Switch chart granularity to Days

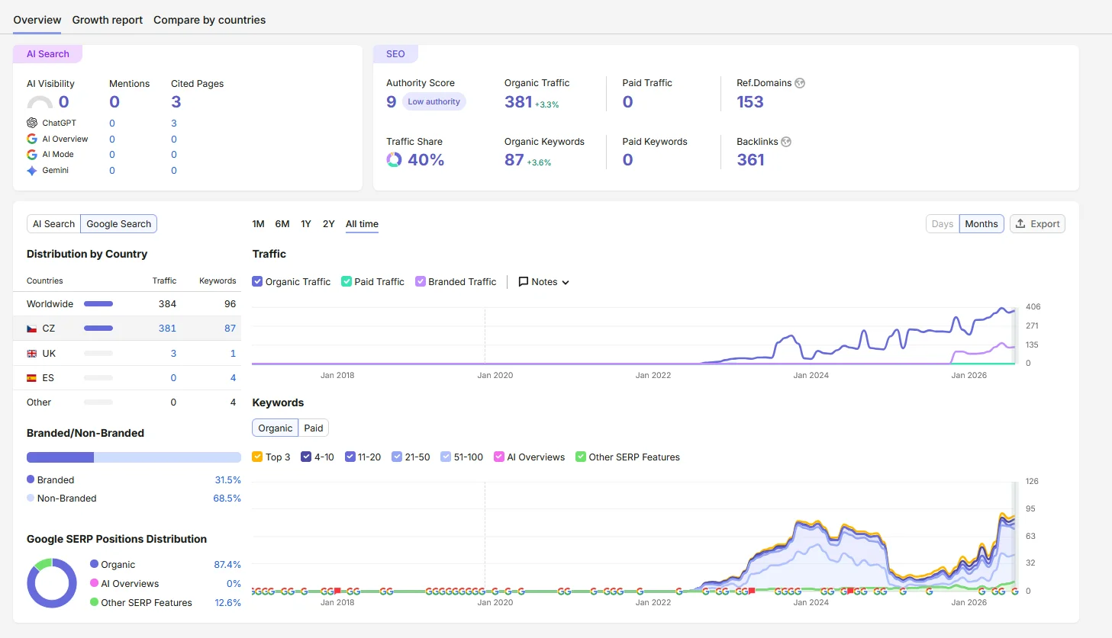click(943, 224)
